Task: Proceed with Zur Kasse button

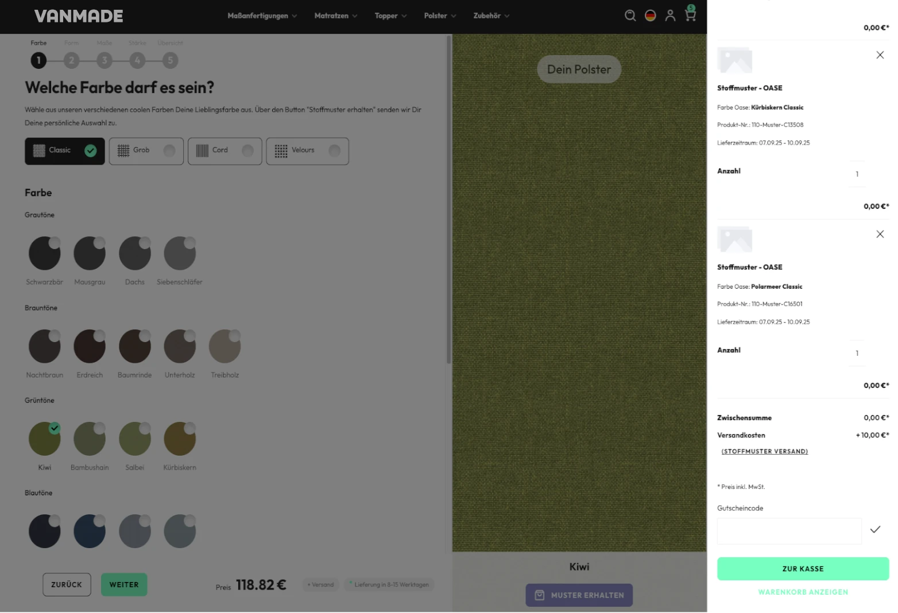Action: tap(803, 569)
